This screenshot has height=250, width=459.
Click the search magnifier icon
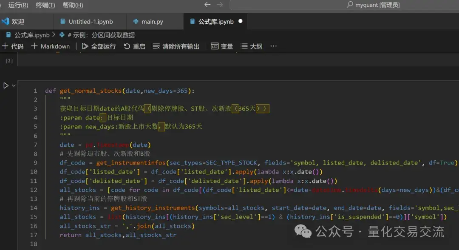(x=349, y=5)
